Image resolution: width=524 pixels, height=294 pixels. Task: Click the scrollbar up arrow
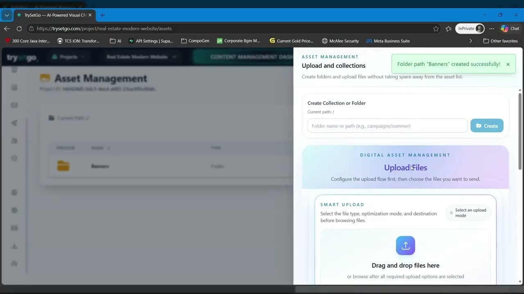(520, 90)
